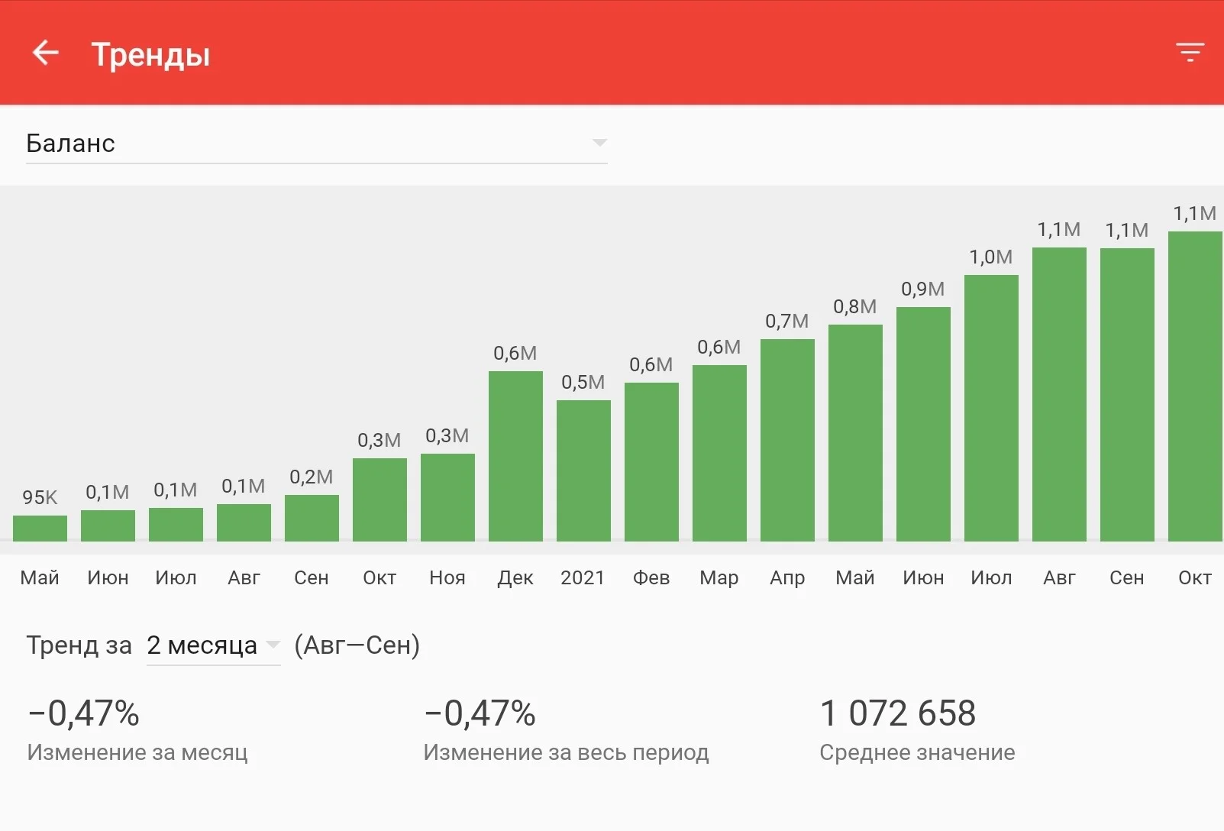Select the 0,7M bar for Апр
This screenshot has height=831, width=1224.
coord(787,440)
